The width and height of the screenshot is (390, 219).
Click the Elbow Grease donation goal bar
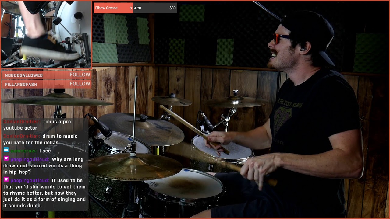tap(135, 8)
